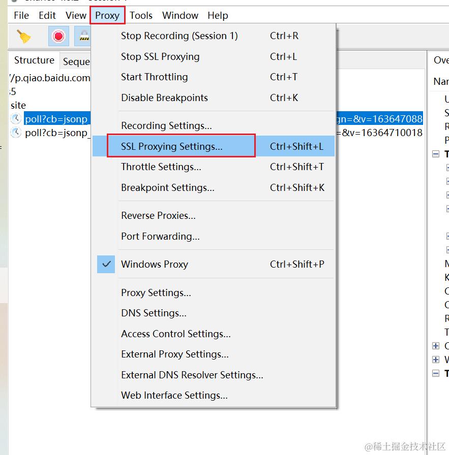The height and width of the screenshot is (455, 449).
Task: Open the Window menu
Action: pyautogui.click(x=180, y=15)
